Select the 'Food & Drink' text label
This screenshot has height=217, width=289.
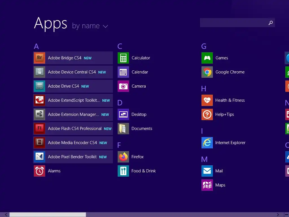pyautogui.click(x=144, y=171)
